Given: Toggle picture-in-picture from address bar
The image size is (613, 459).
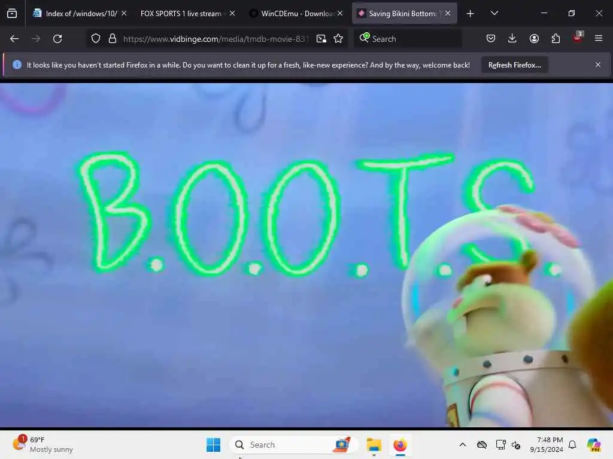Looking at the screenshot, I should click(321, 39).
